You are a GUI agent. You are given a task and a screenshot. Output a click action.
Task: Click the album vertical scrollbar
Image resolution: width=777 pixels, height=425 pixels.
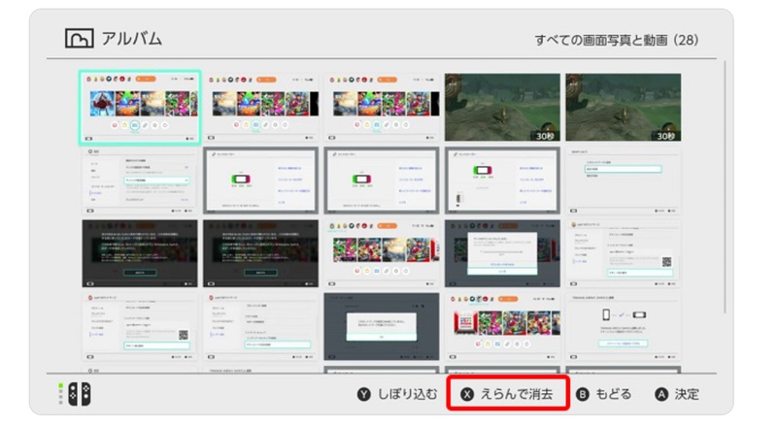point(725,187)
